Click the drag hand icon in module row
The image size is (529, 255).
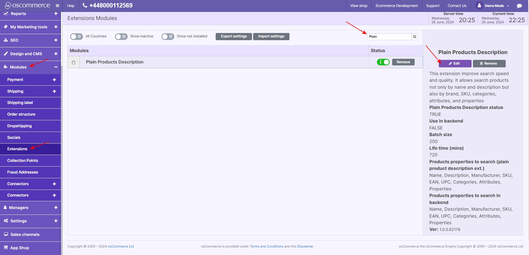(74, 62)
